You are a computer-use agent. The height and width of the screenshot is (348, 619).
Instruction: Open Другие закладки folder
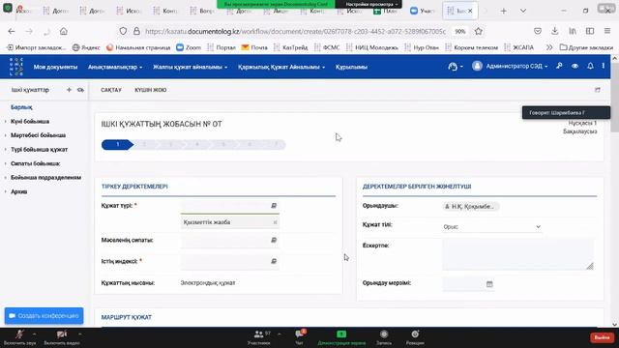tap(586, 47)
